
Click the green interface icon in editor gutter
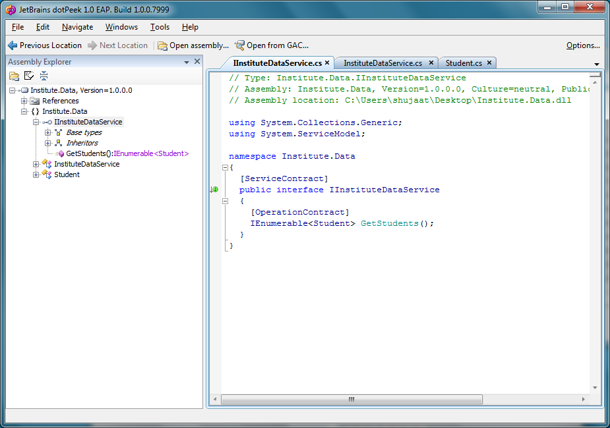(x=214, y=190)
